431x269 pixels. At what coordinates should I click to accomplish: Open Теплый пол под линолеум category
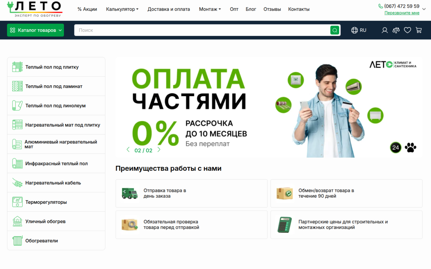tap(56, 106)
